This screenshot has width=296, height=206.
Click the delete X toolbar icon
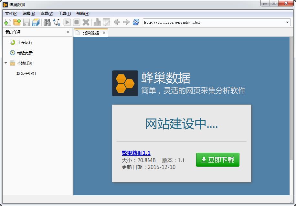pyautogui.click(x=86, y=22)
